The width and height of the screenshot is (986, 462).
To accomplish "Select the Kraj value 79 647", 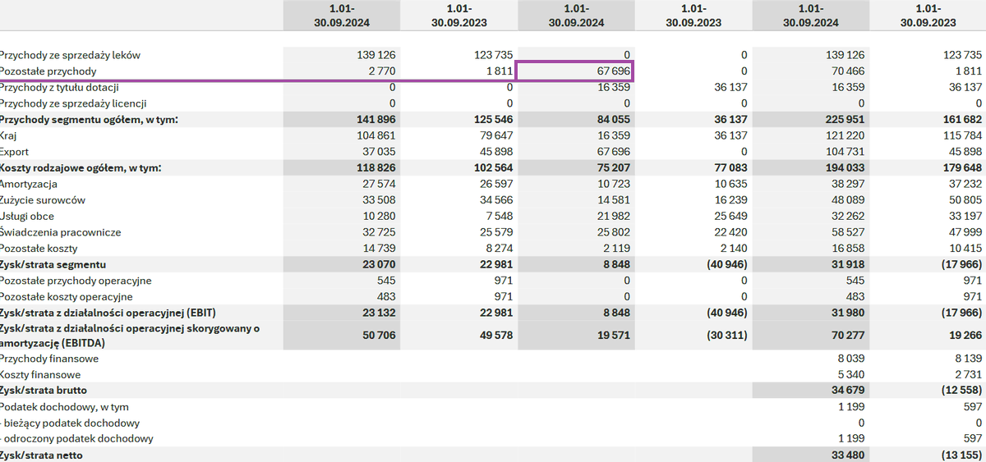I will [x=498, y=135].
